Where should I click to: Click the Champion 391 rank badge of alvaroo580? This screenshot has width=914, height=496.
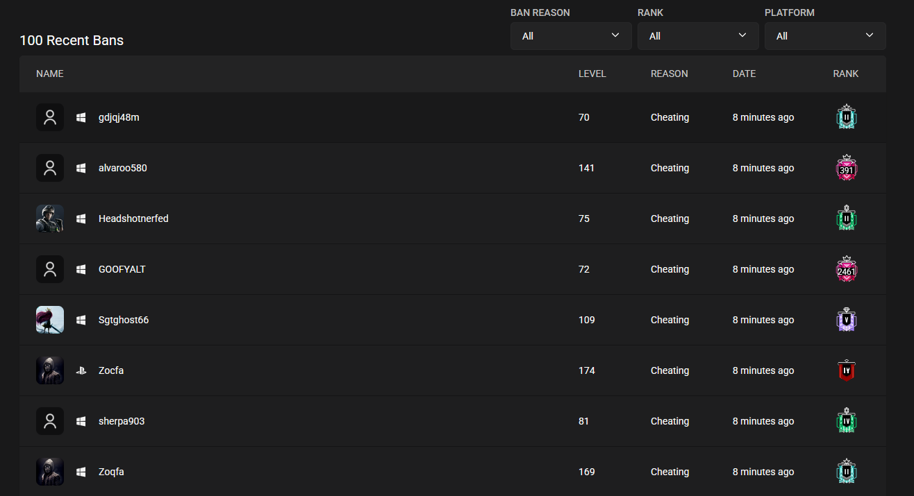pyautogui.click(x=847, y=168)
